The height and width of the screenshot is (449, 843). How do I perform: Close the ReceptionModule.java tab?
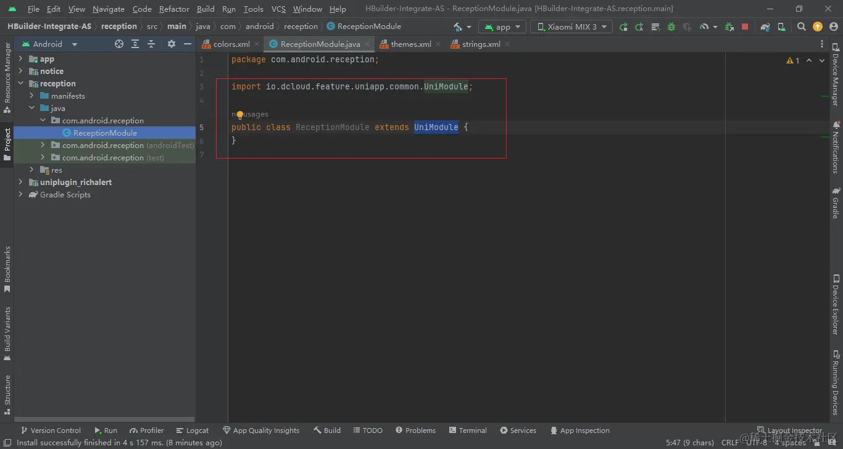pyautogui.click(x=367, y=44)
